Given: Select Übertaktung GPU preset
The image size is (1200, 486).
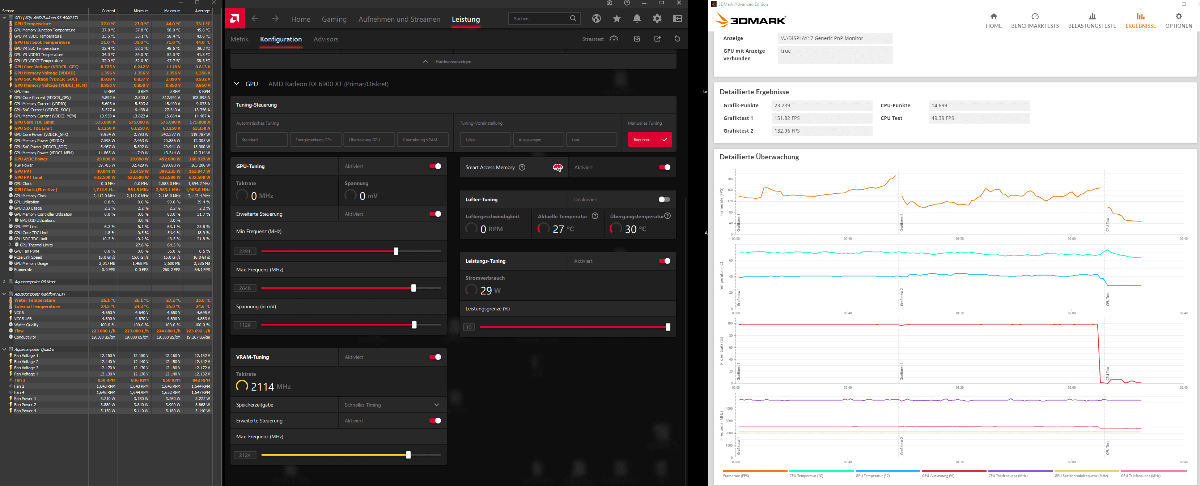Looking at the screenshot, I should 369,139.
